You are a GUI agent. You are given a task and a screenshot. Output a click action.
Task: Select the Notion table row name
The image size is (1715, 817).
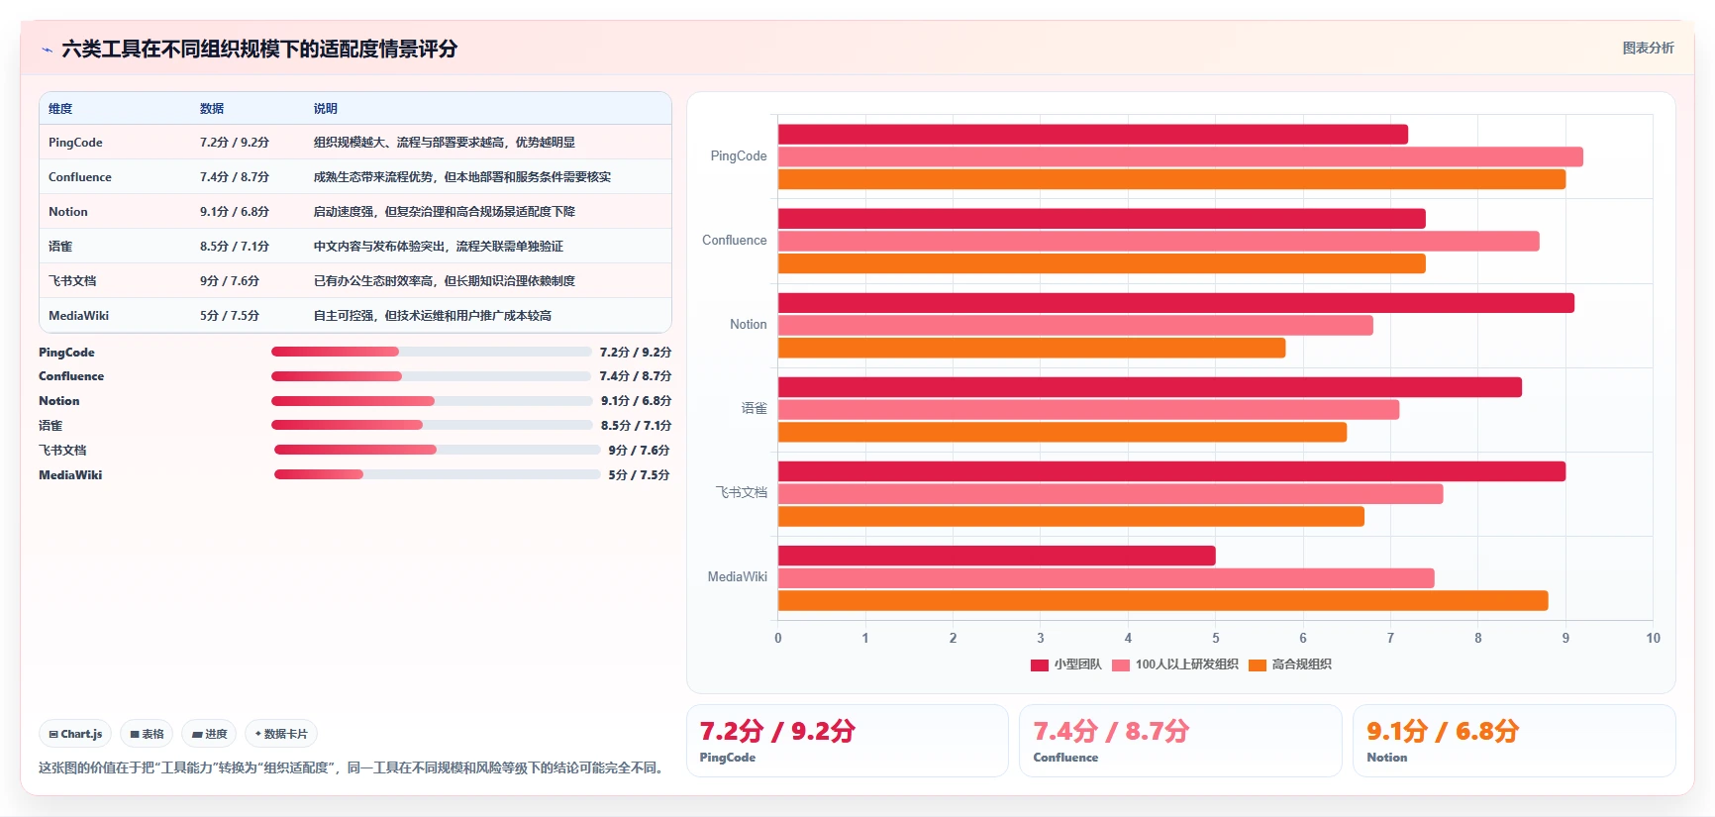pos(68,212)
